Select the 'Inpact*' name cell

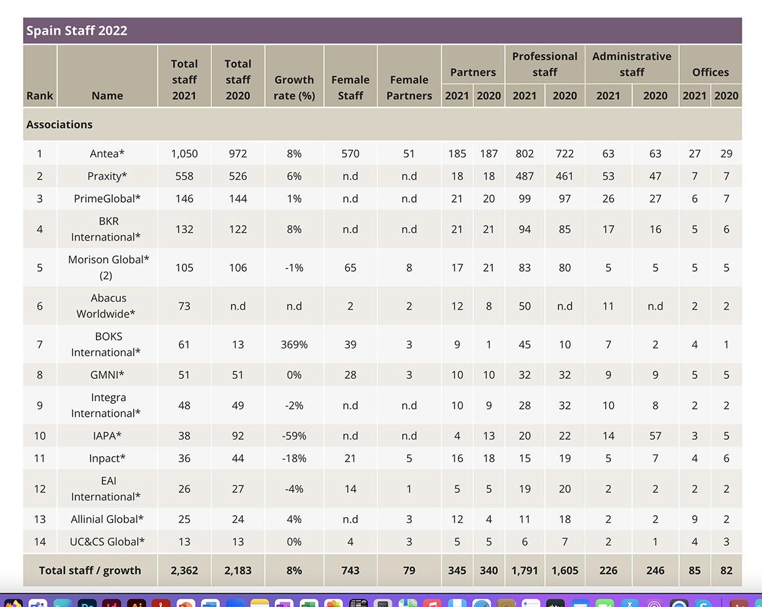108,458
